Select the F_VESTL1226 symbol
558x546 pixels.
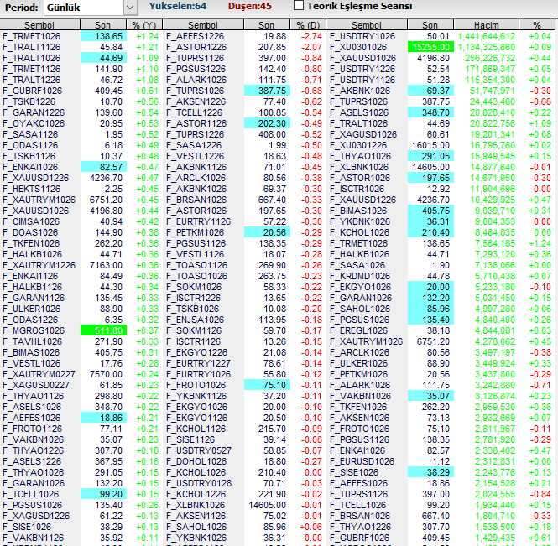coord(195,156)
